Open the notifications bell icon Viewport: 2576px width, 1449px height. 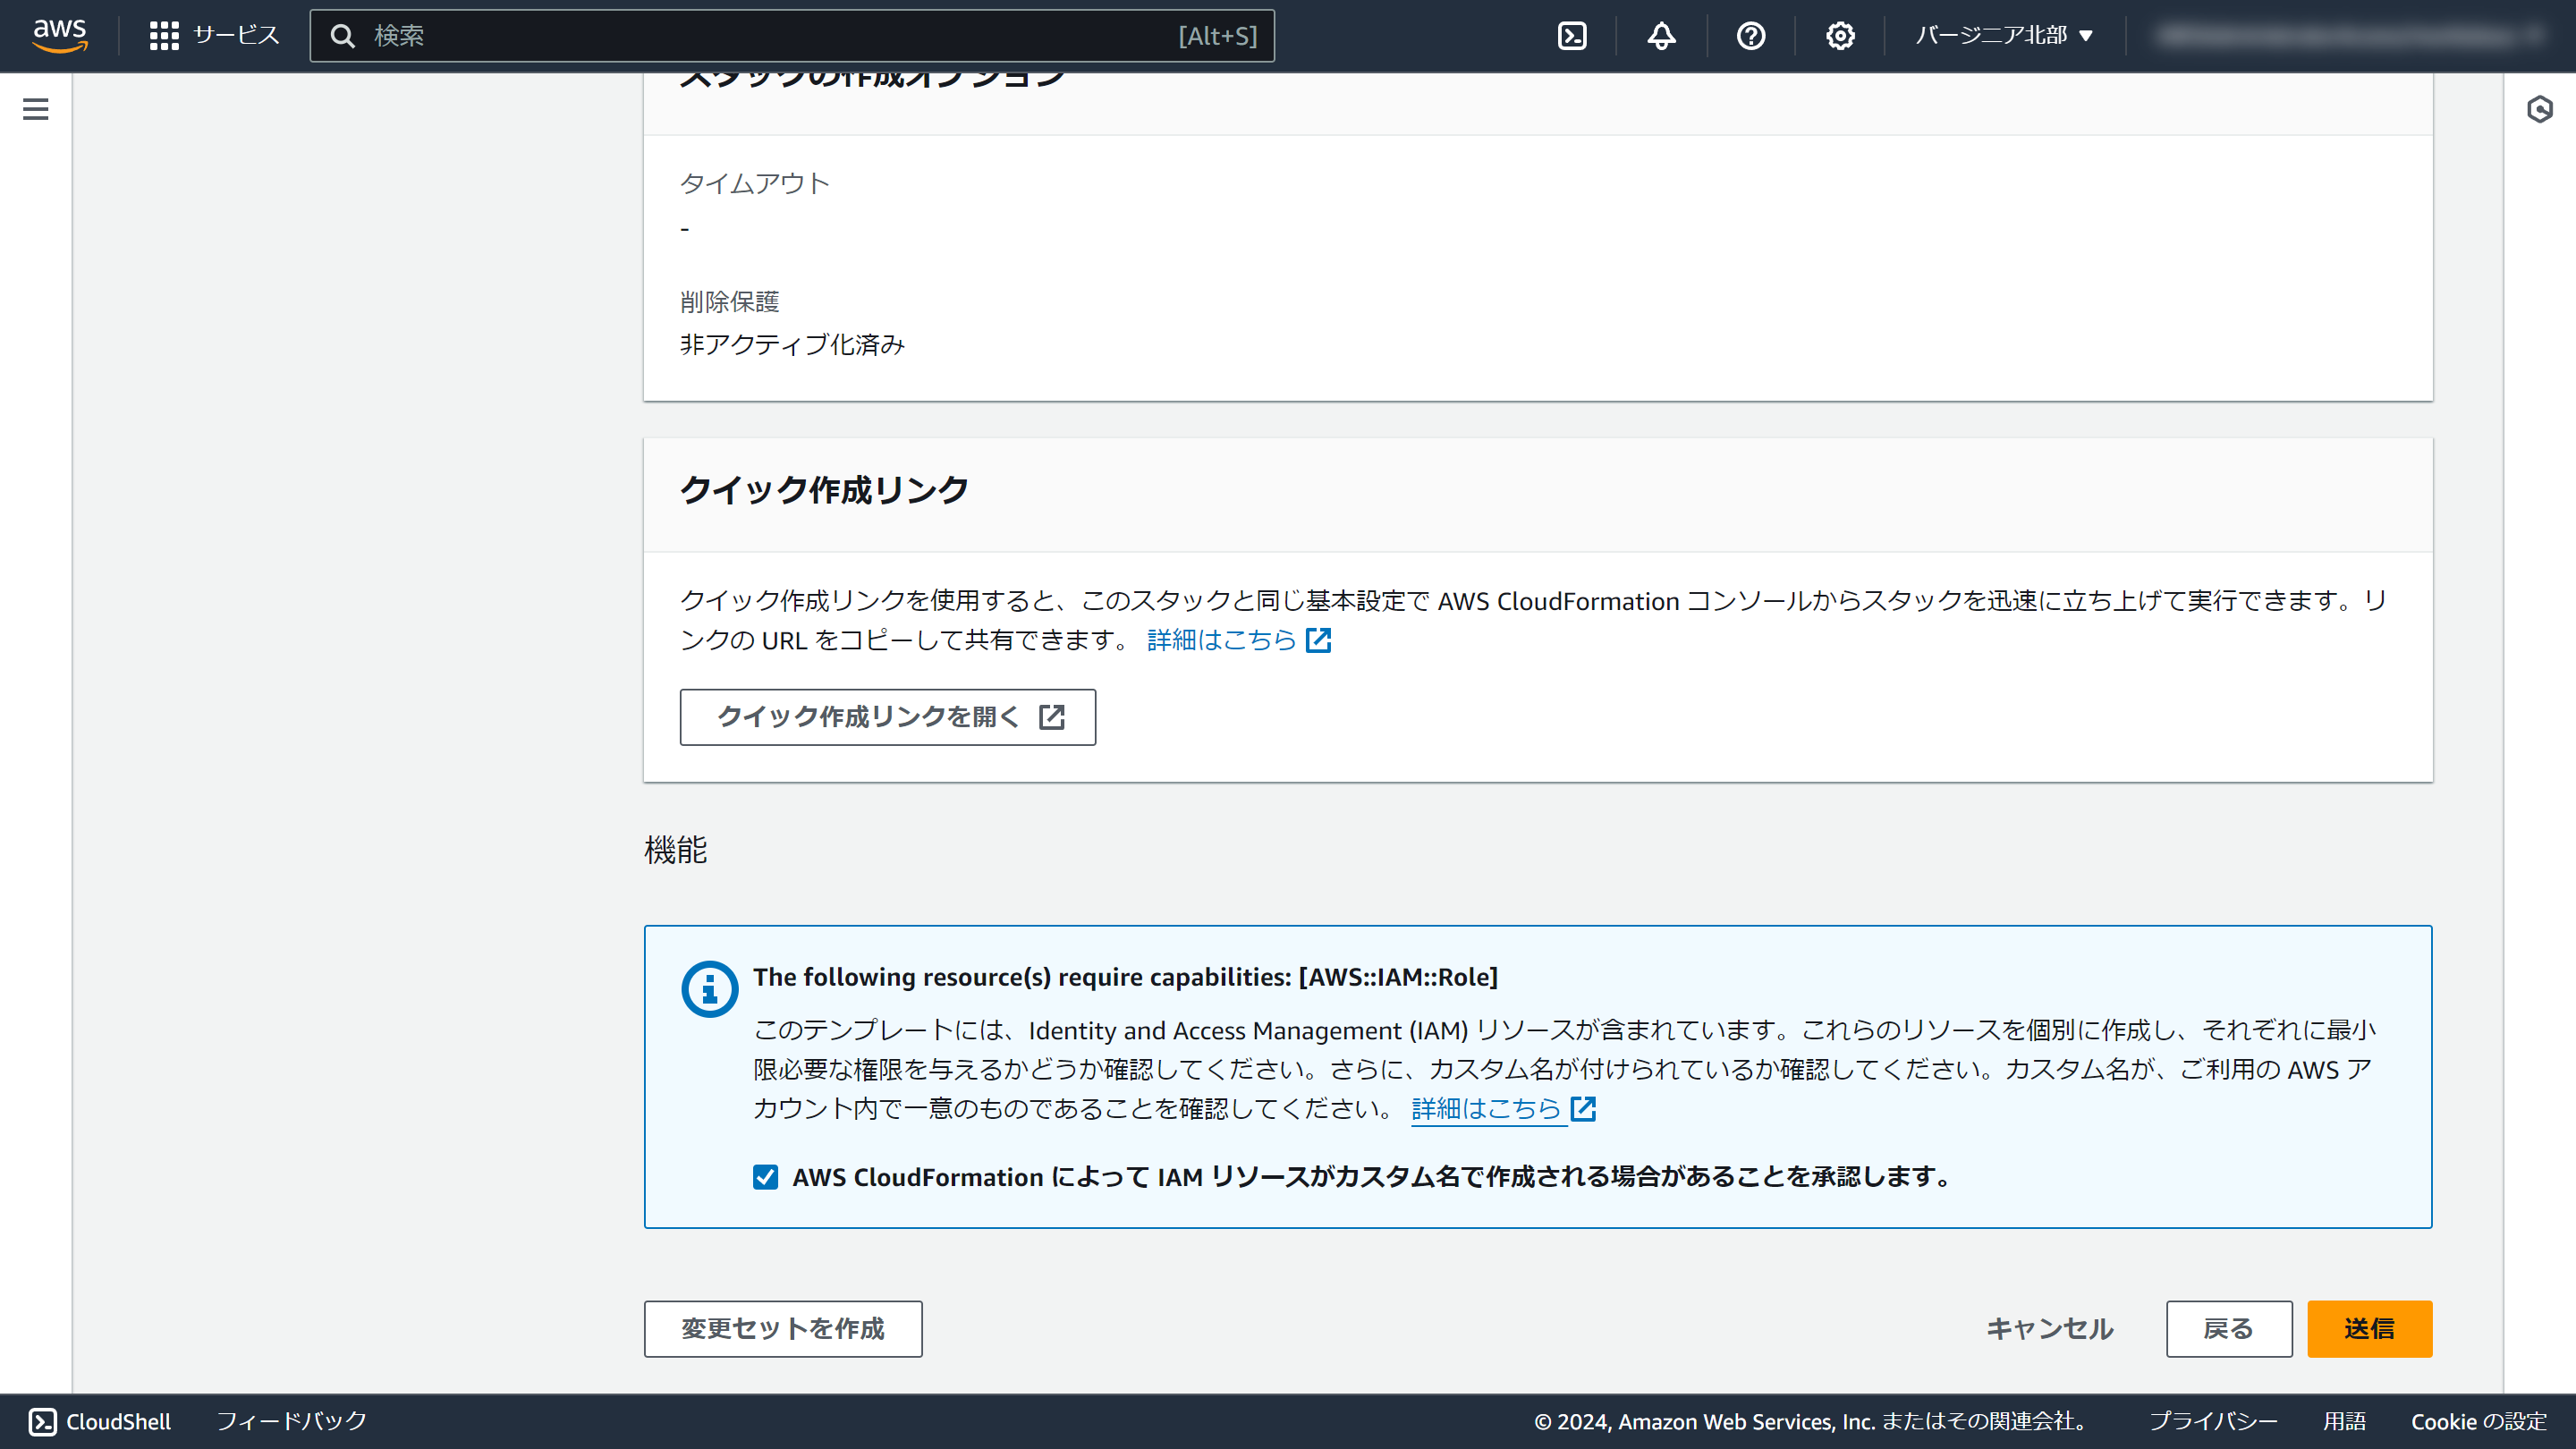tap(1660, 35)
